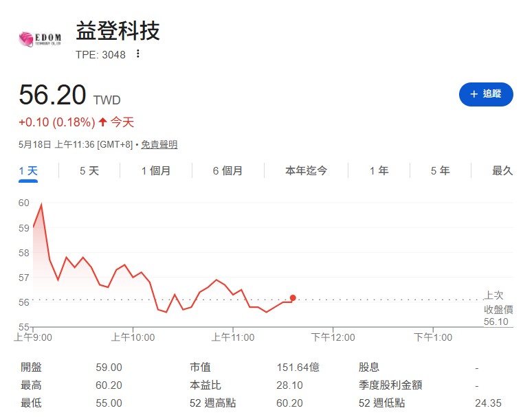The height and width of the screenshot is (417, 523).
Task: Click the 季度股利金額 label
Action: click(390, 385)
